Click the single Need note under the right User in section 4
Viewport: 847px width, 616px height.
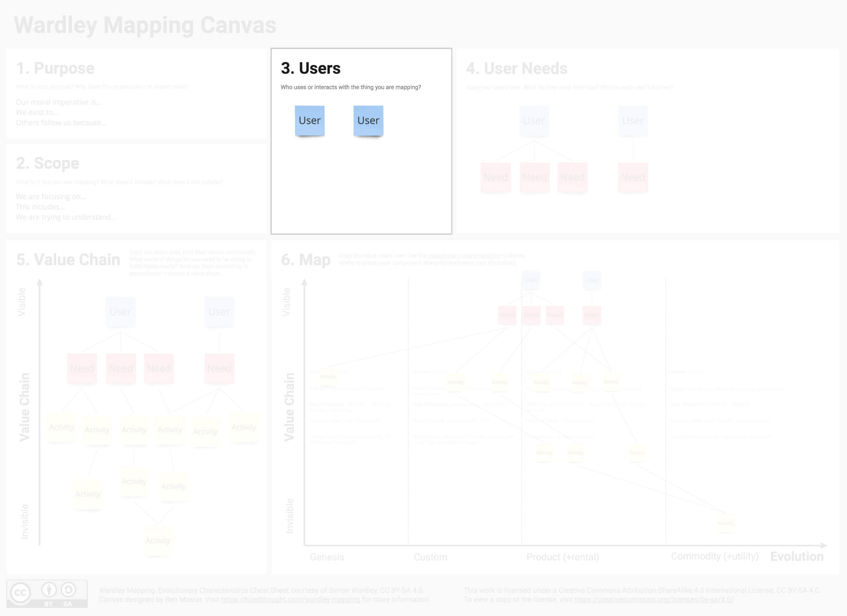(x=633, y=178)
